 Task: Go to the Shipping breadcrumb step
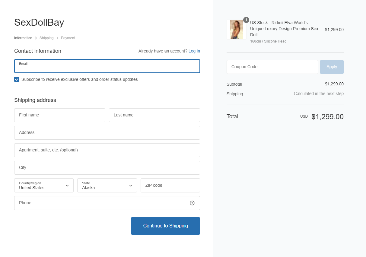click(x=46, y=38)
